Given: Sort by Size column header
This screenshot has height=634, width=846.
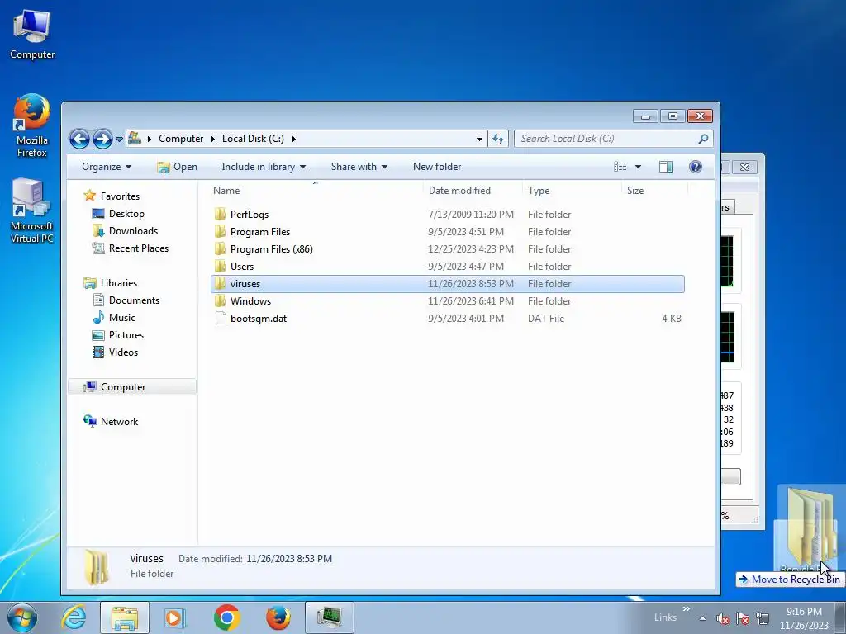Looking at the screenshot, I should click(x=635, y=191).
